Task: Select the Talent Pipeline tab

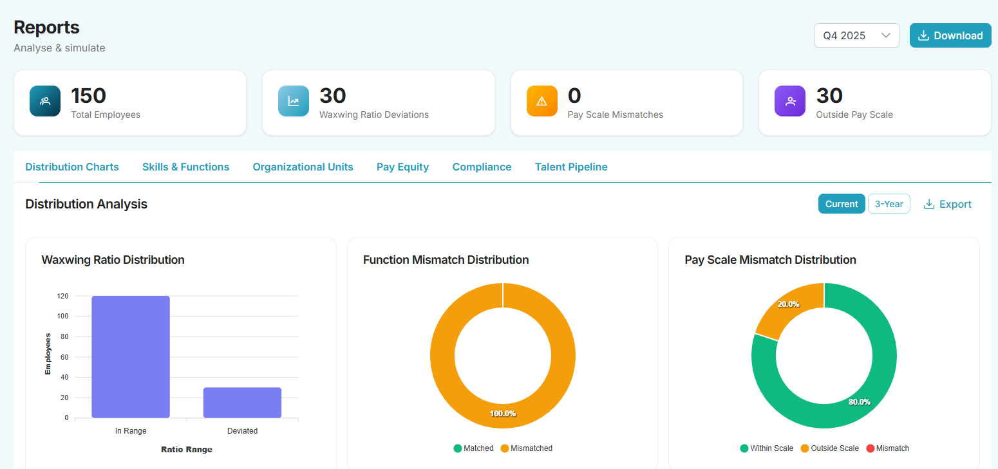Action: (571, 167)
